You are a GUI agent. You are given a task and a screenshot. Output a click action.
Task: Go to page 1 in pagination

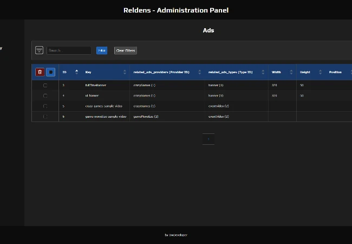[208, 139]
